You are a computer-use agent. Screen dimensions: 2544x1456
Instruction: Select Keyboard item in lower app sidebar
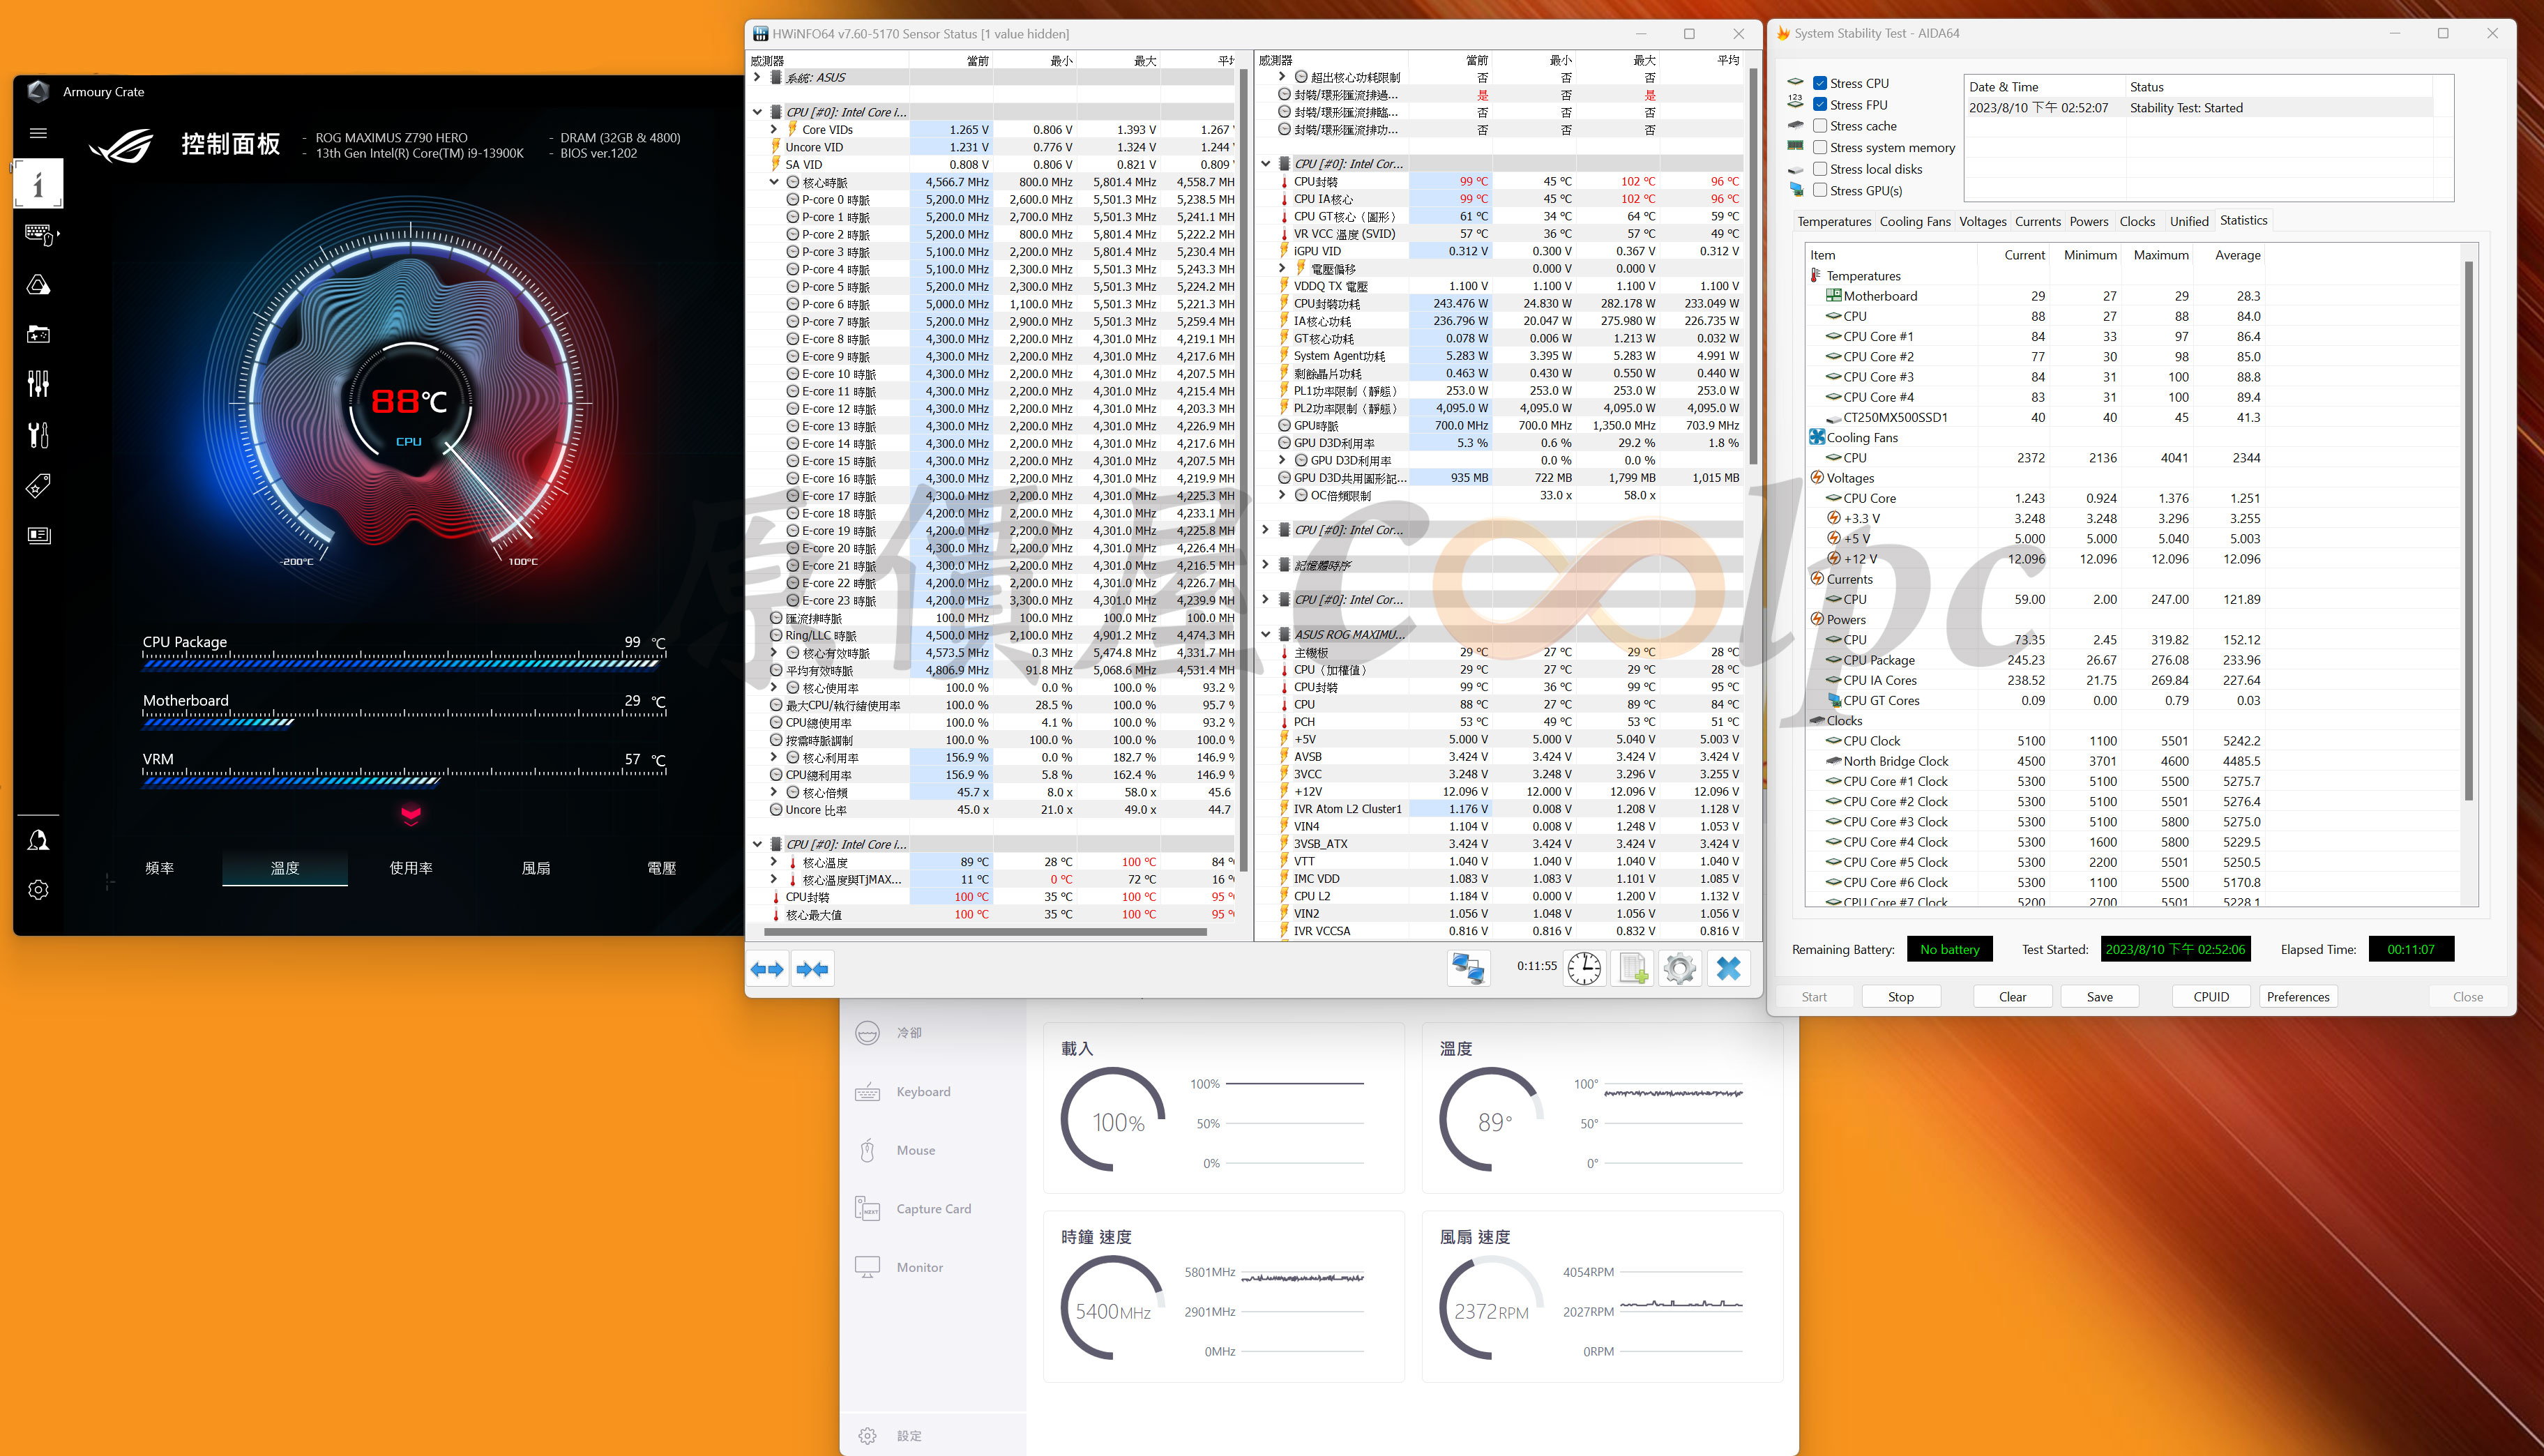point(903,1092)
